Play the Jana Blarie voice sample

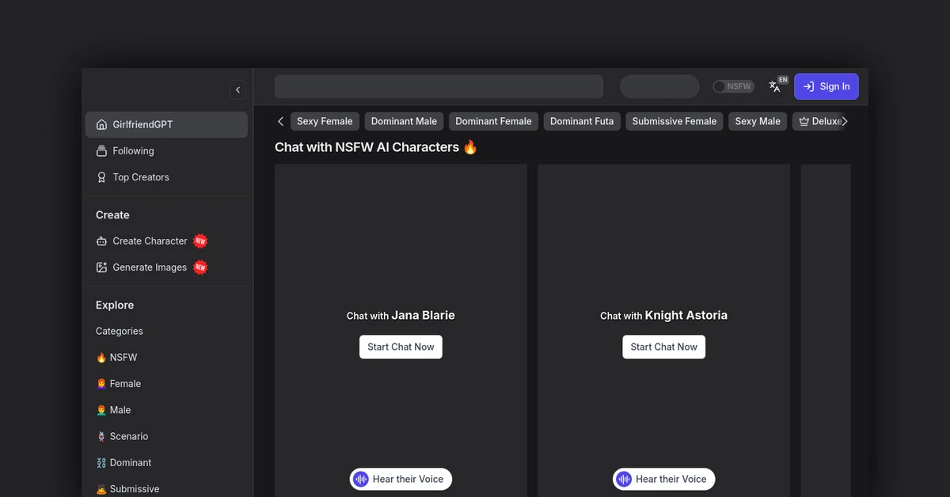click(401, 479)
